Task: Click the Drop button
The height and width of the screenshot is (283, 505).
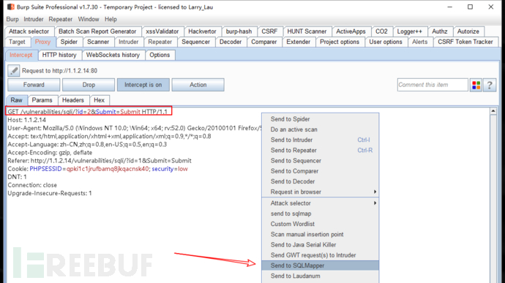Action: [x=89, y=85]
